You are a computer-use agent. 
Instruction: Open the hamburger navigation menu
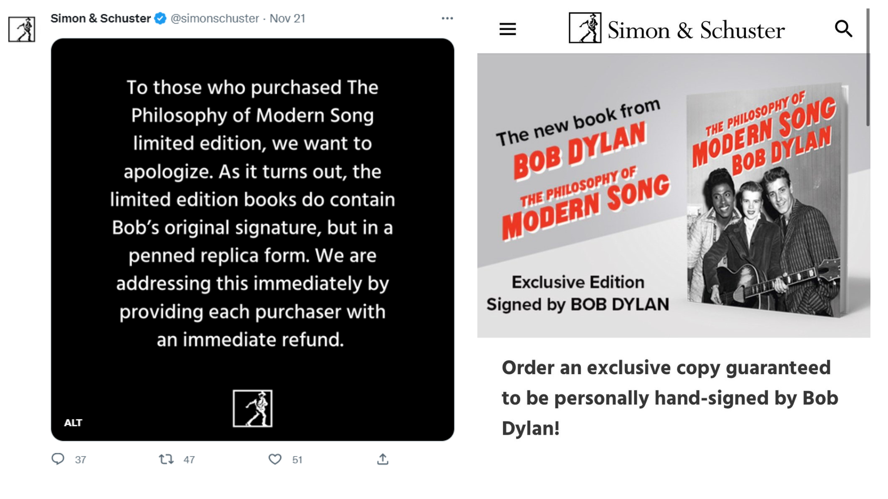point(507,29)
